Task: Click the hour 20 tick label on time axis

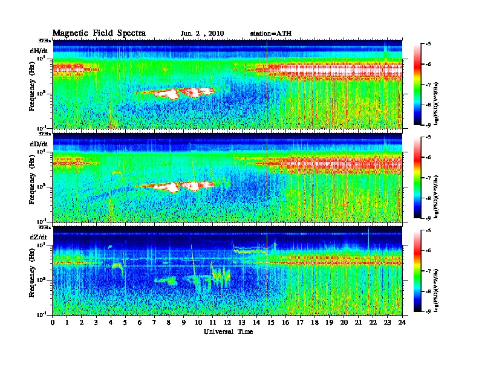Action: 344,323
